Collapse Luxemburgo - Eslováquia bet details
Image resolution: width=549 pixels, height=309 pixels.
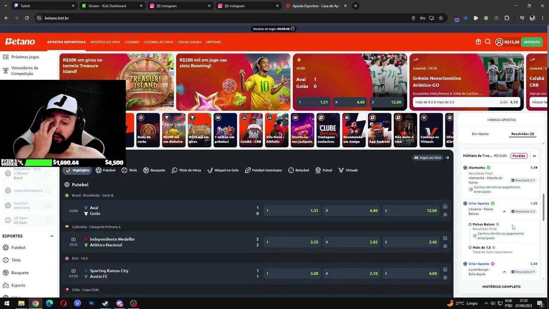pyautogui.click(x=504, y=272)
